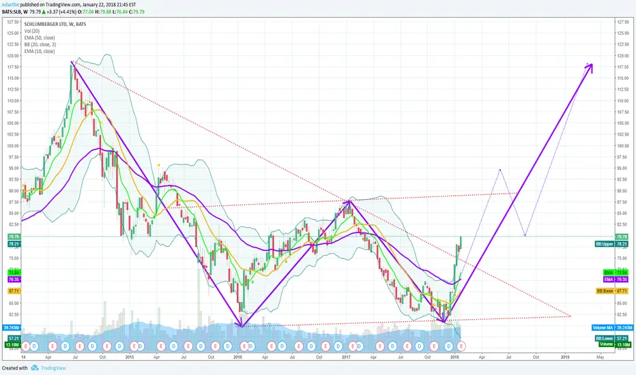Click the Volume MA 39.243M label on right axis

point(611,327)
